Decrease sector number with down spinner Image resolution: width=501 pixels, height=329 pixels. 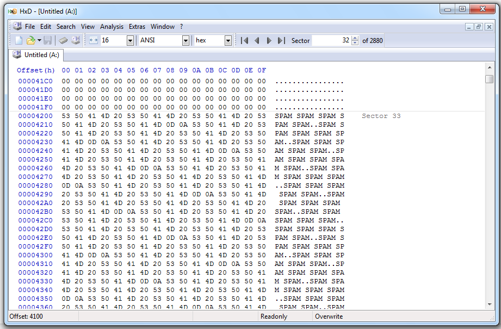(355, 43)
